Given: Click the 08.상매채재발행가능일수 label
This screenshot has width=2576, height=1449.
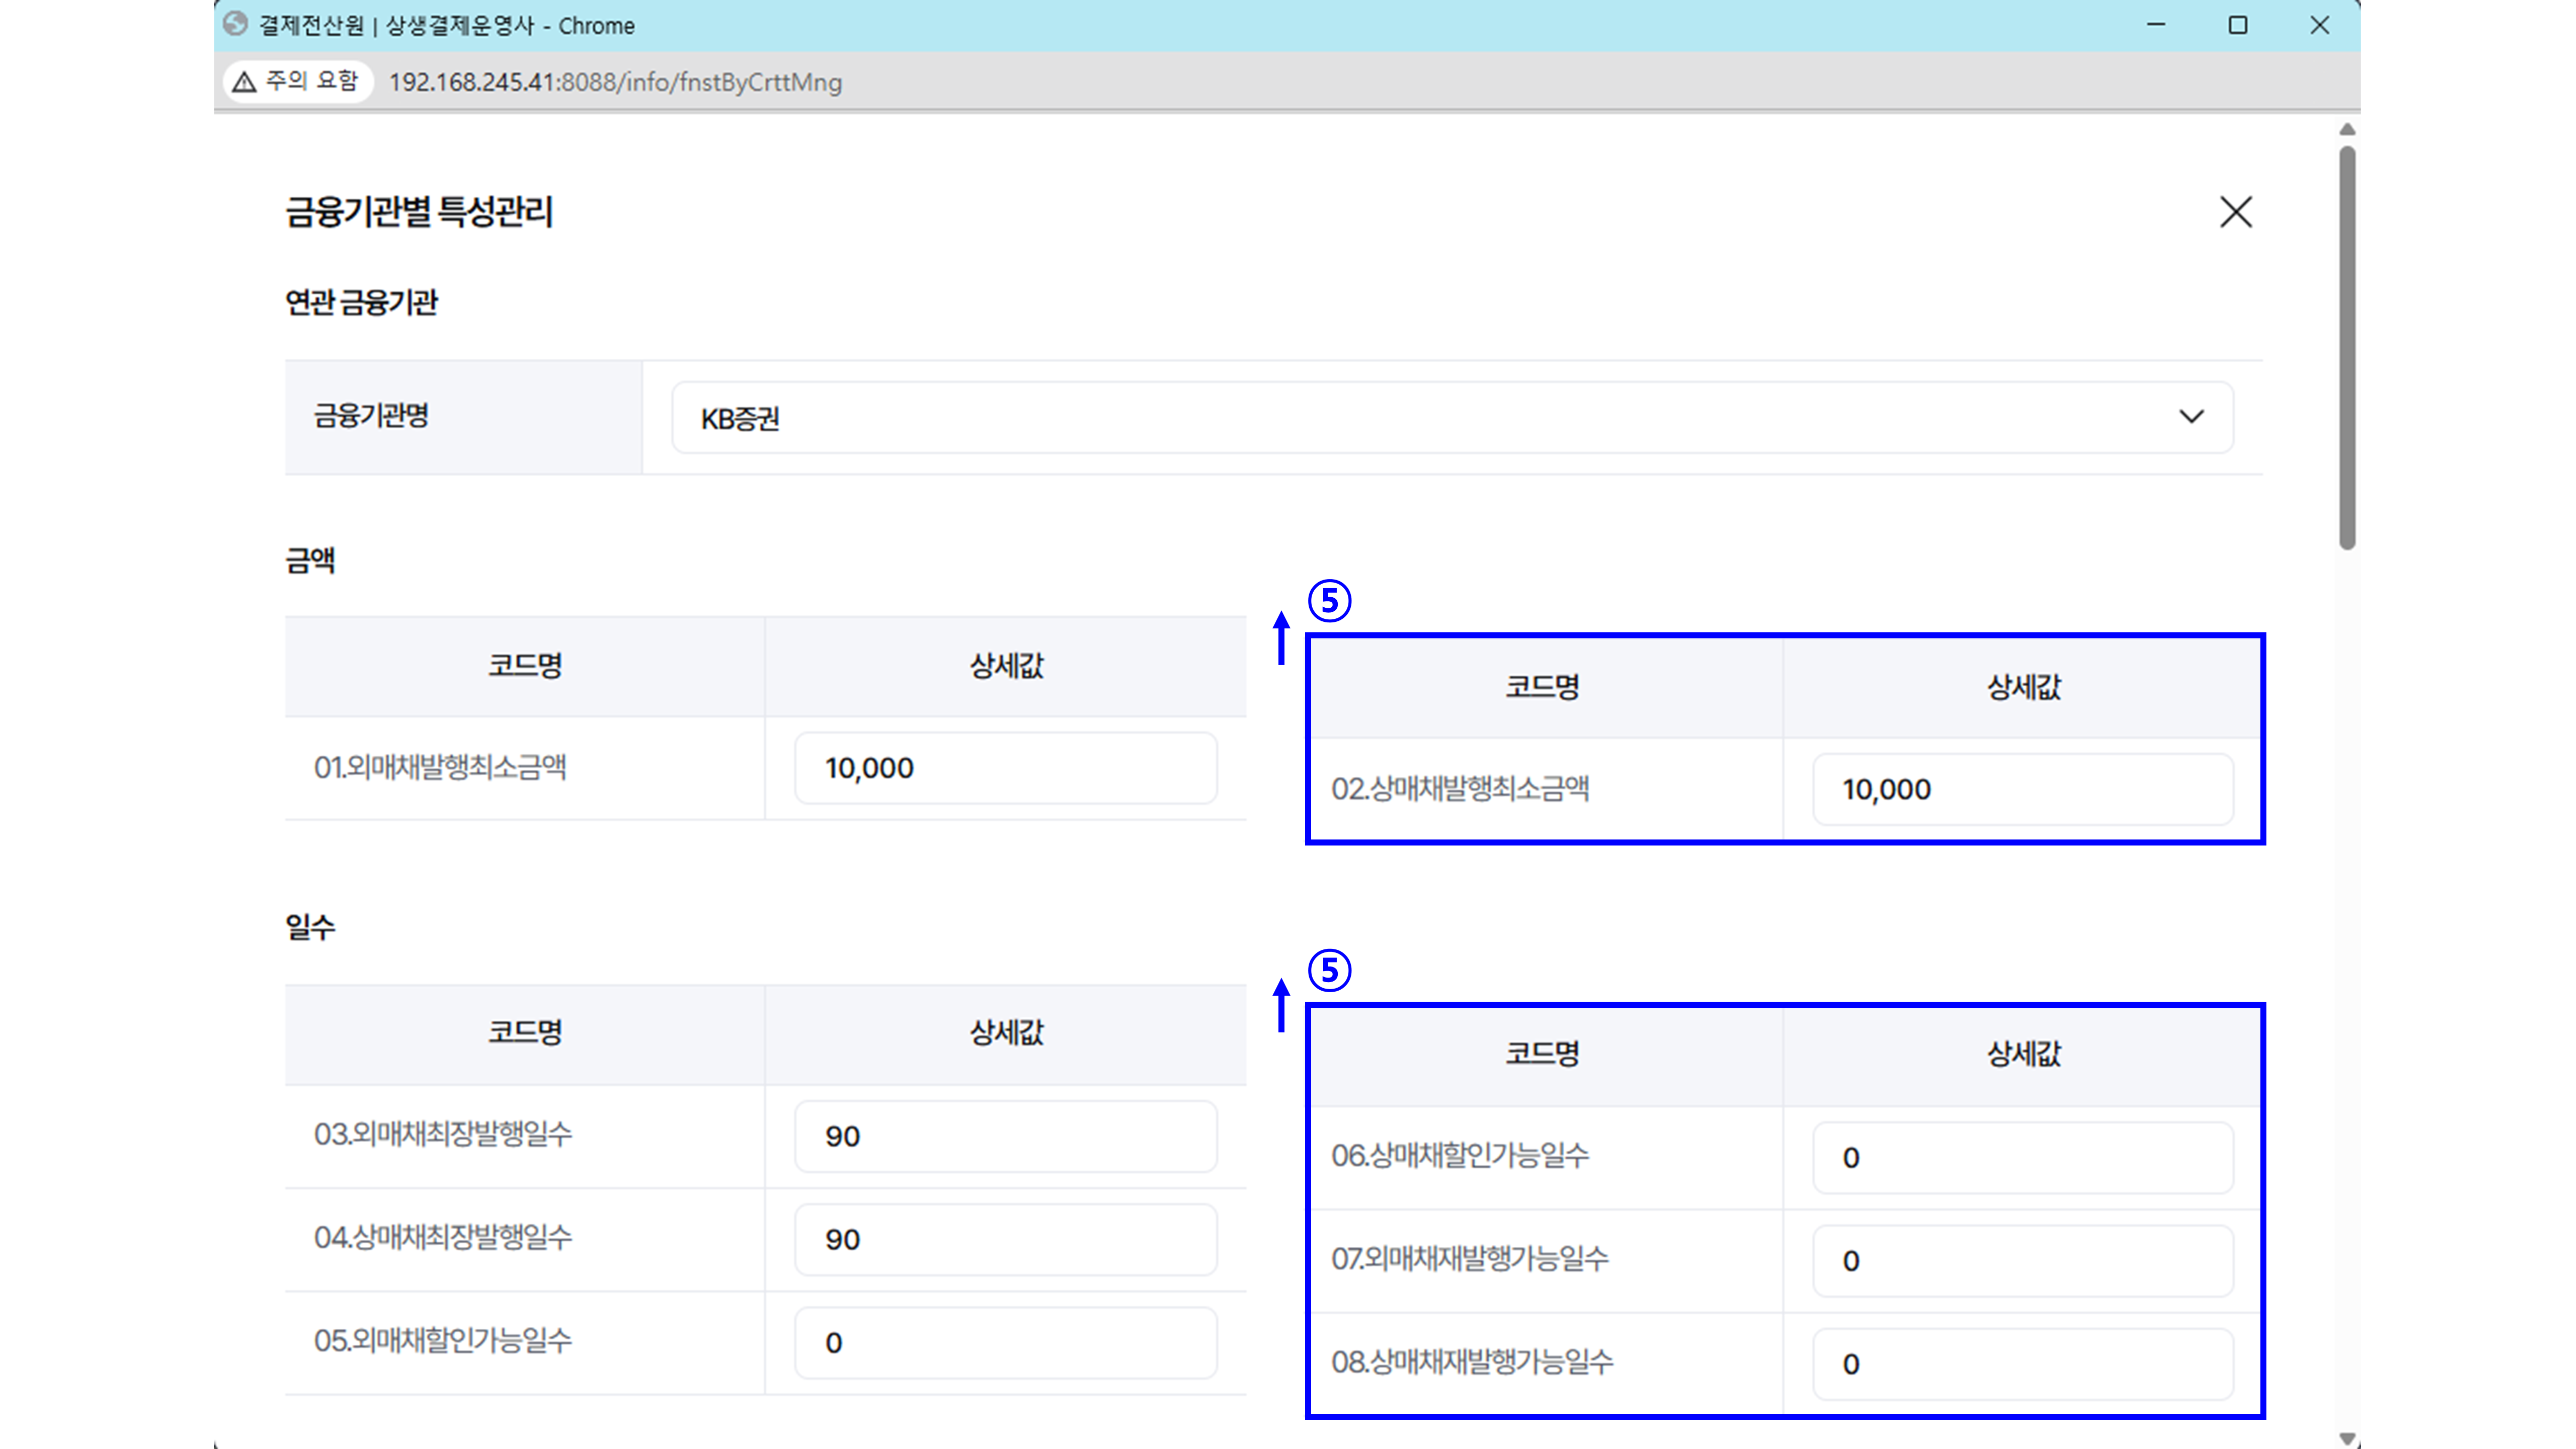Looking at the screenshot, I should (x=1471, y=1361).
